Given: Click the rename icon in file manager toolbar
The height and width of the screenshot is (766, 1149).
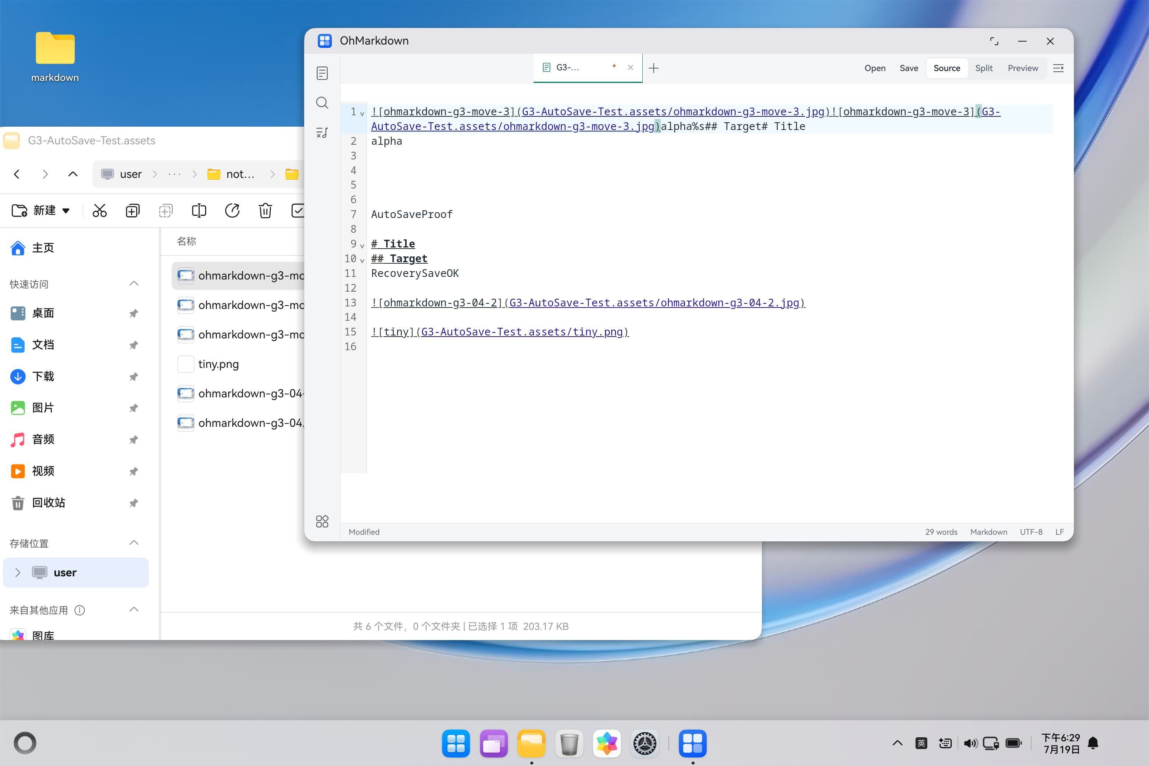Looking at the screenshot, I should 199,211.
